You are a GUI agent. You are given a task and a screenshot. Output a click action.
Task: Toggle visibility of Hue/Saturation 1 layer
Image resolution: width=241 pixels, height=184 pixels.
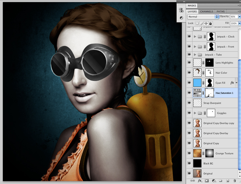189,93
